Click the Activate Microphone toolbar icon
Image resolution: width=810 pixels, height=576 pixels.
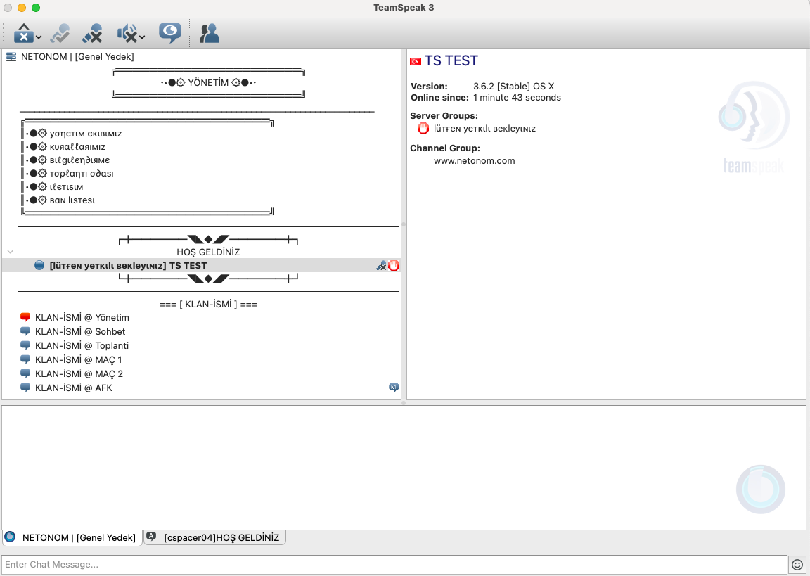59,33
